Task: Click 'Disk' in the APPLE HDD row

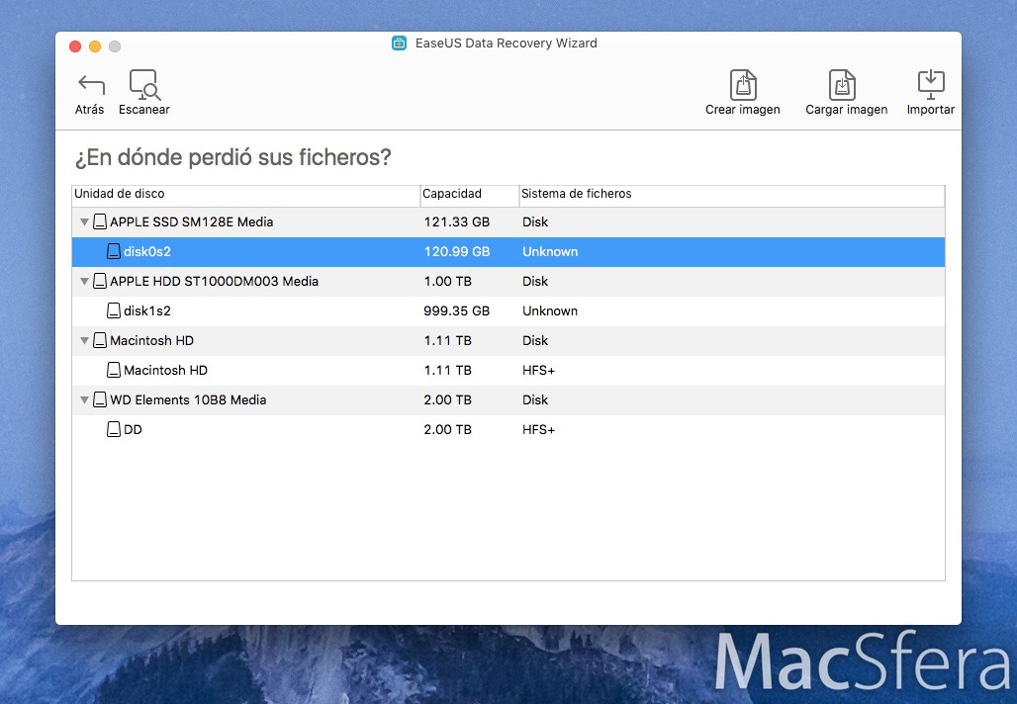Action: pos(535,282)
